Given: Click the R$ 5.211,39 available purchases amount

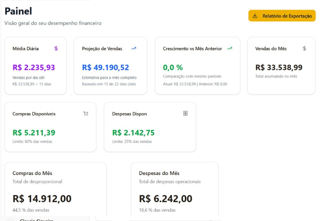Looking at the screenshot, I should point(34,133).
